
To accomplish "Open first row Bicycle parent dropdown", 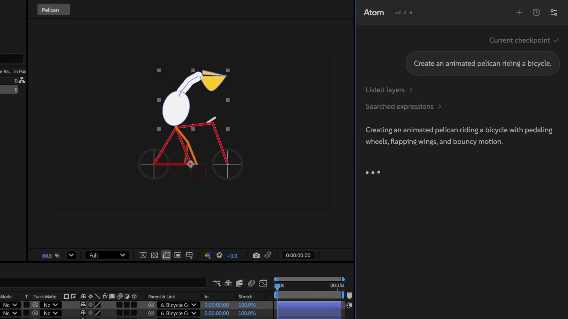I will click(x=178, y=305).
